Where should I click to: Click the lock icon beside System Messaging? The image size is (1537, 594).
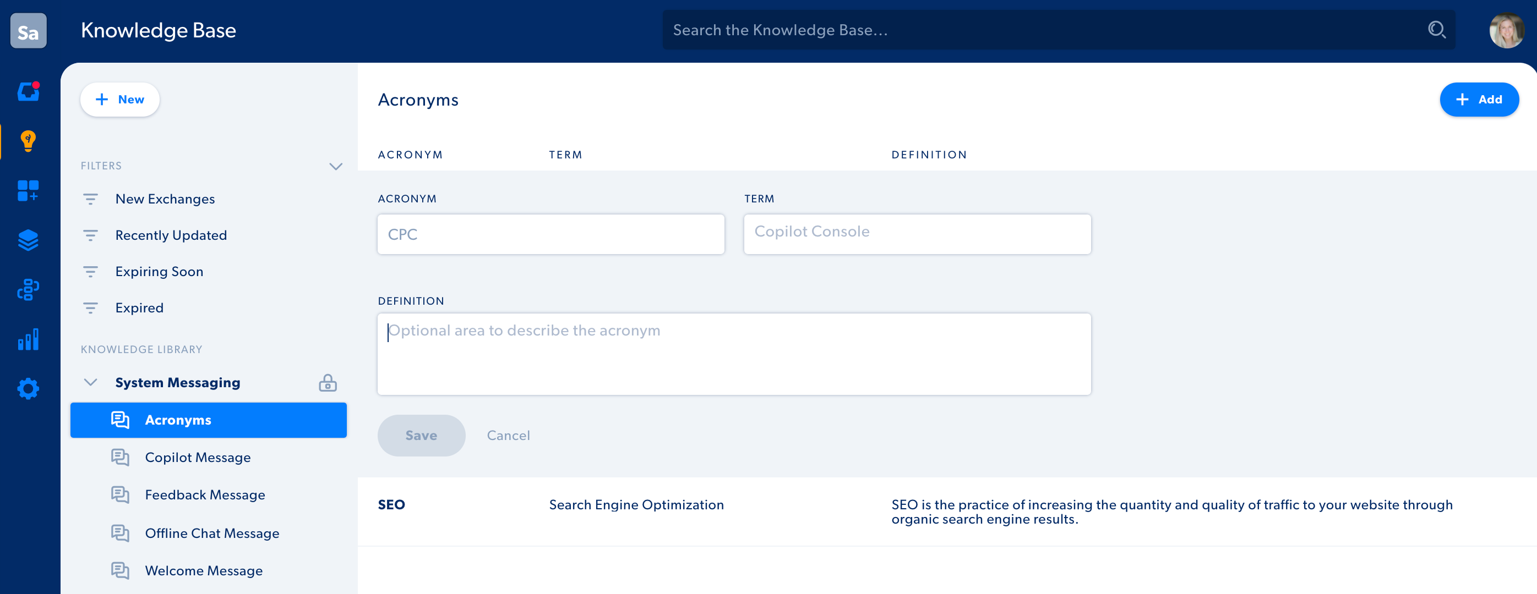pos(328,382)
